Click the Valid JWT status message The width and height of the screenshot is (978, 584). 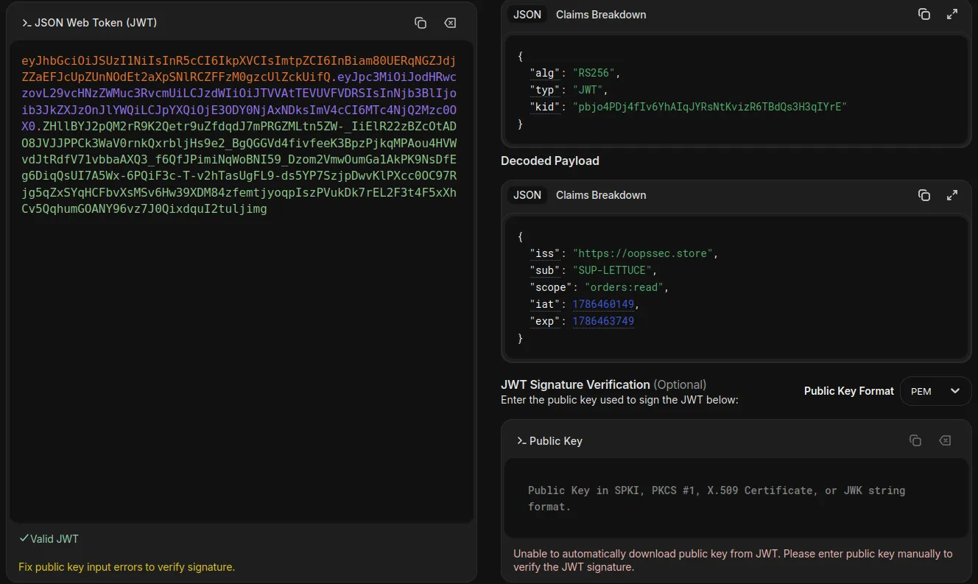[x=49, y=539]
